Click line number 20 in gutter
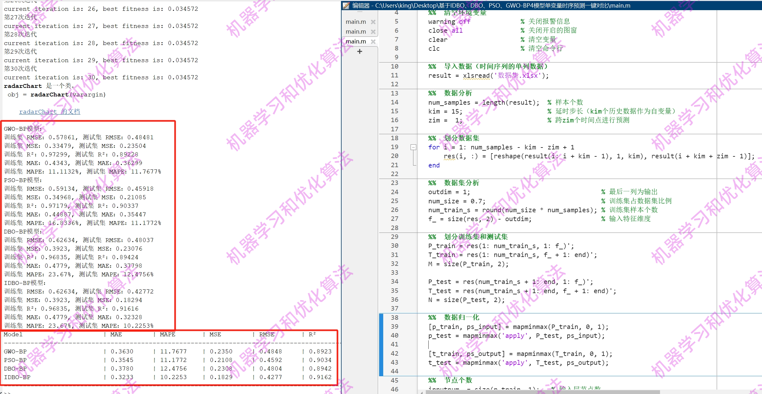This screenshot has width=762, height=394. tap(394, 156)
